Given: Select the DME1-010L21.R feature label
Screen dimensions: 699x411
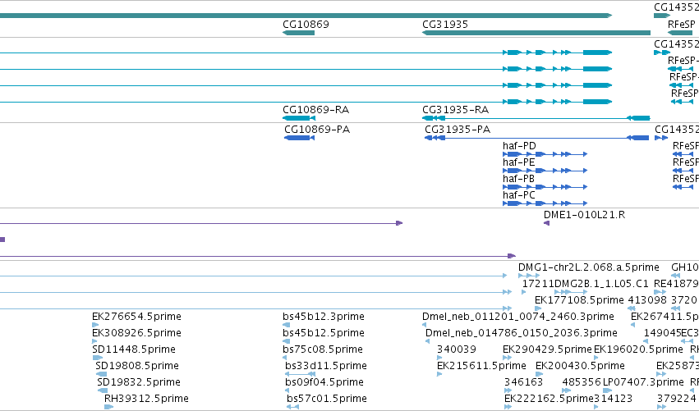Looking at the screenshot, I should [585, 215].
